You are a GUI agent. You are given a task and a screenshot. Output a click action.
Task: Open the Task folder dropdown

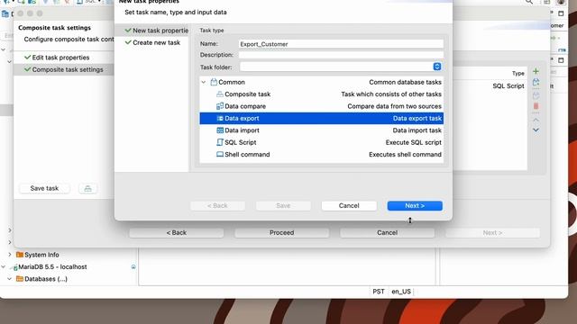436,67
